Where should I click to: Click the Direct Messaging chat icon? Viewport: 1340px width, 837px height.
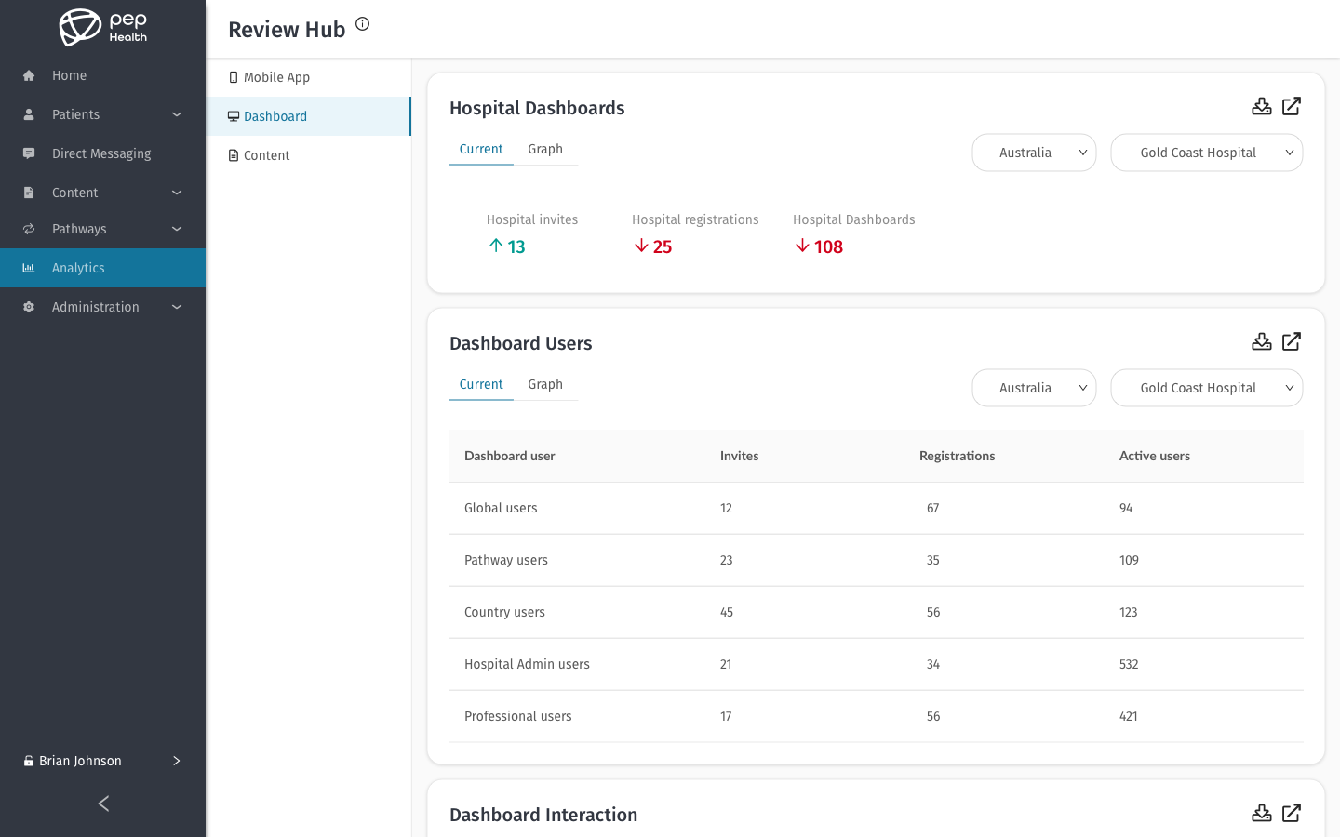29,153
